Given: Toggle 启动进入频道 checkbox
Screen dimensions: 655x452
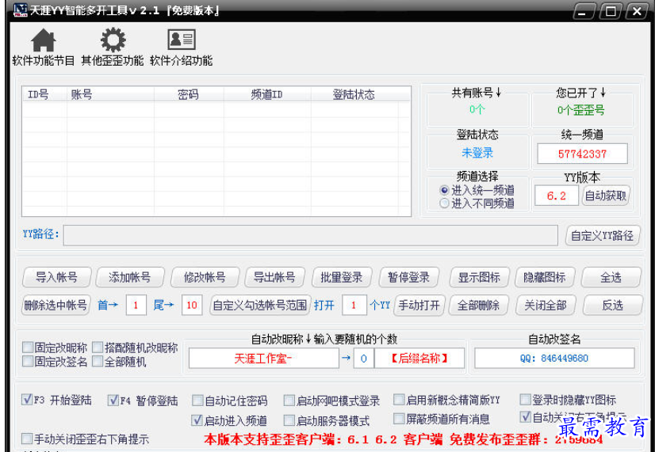Looking at the screenshot, I should tap(197, 420).
